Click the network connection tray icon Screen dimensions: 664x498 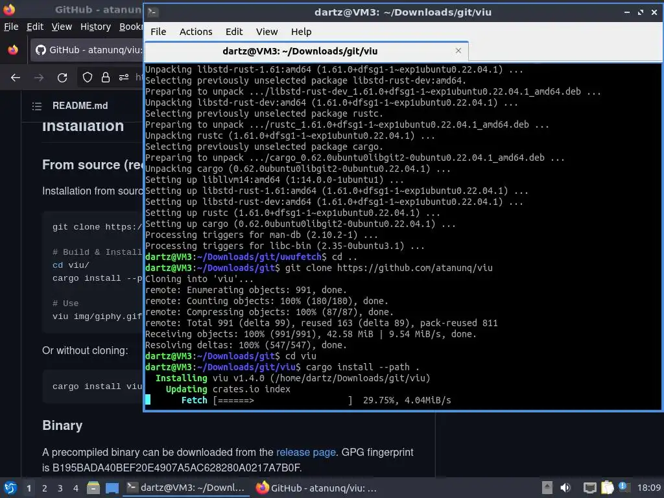pos(589,488)
